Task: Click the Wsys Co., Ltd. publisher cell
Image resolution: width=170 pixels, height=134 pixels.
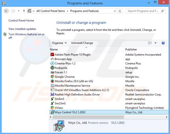Action: tap(134, 112)
